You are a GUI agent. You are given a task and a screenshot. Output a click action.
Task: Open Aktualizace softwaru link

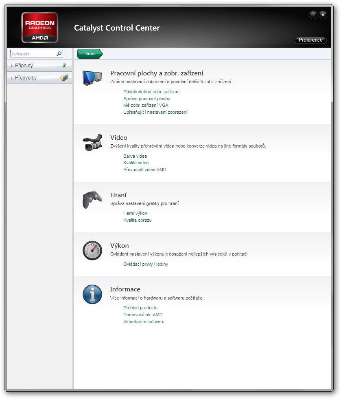pos(144,322)
